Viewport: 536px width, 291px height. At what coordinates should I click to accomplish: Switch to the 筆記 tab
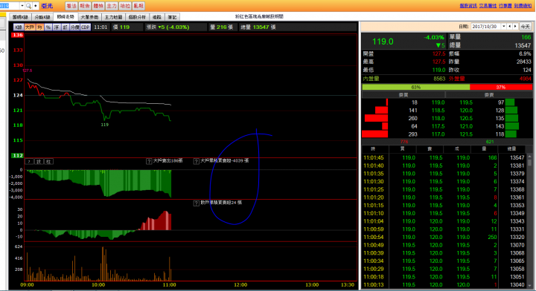tap(172, 17)
